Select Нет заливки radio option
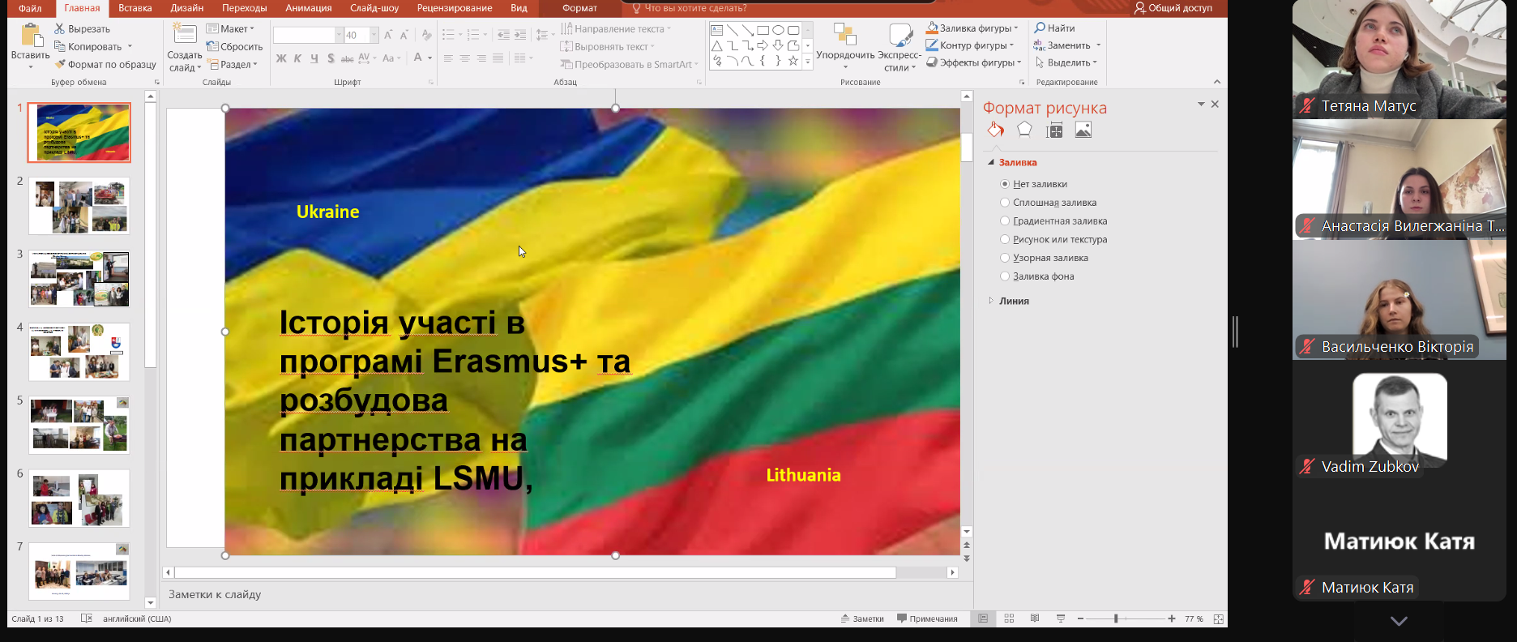The width and height of the screenshot is (1517, 642). (x=1035, y=184)
